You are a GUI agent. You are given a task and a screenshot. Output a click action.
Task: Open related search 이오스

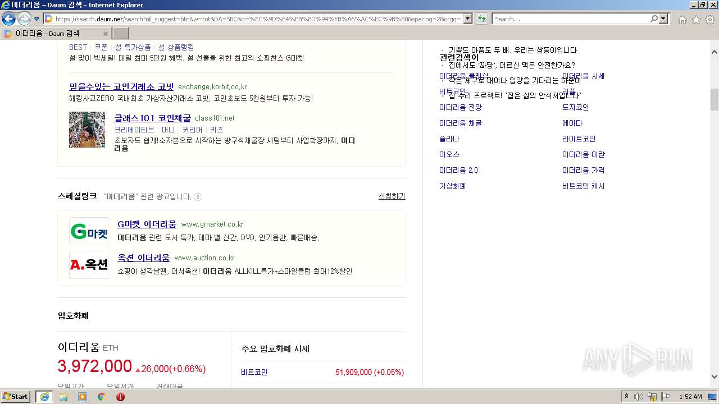tap(449, 154)
